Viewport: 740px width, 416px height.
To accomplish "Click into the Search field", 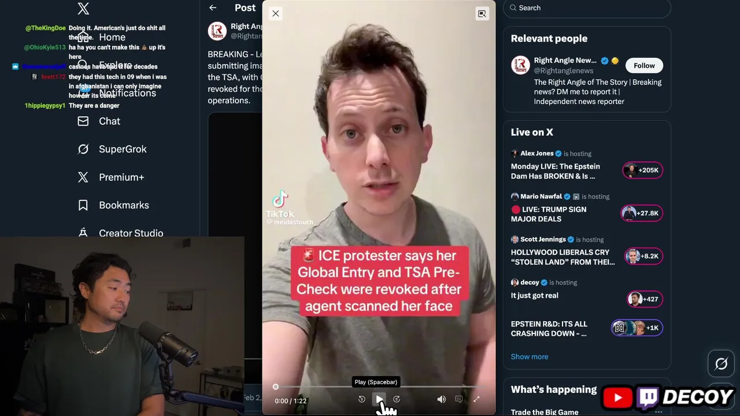I will 587,8.
